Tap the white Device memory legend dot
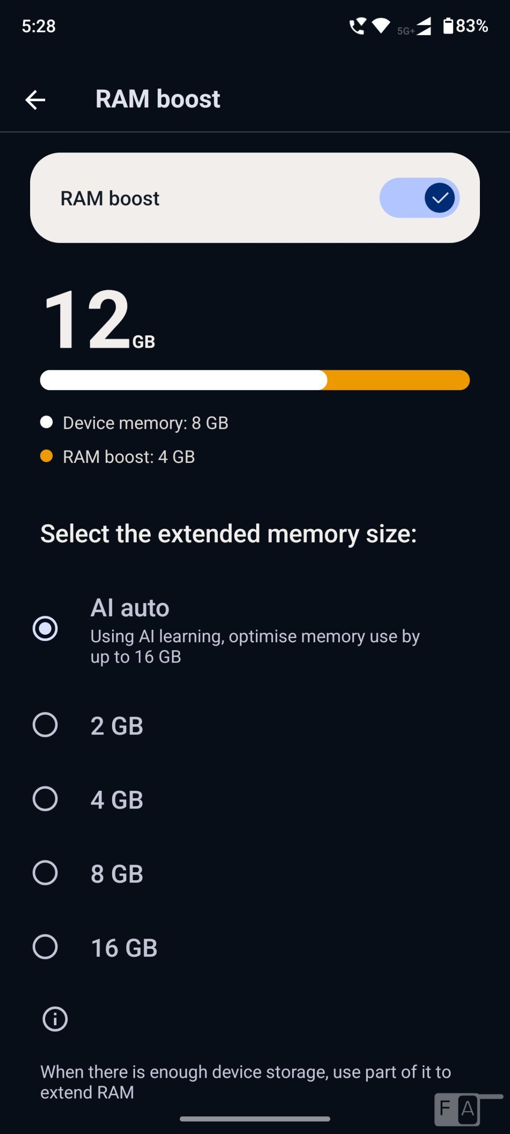 46,422
